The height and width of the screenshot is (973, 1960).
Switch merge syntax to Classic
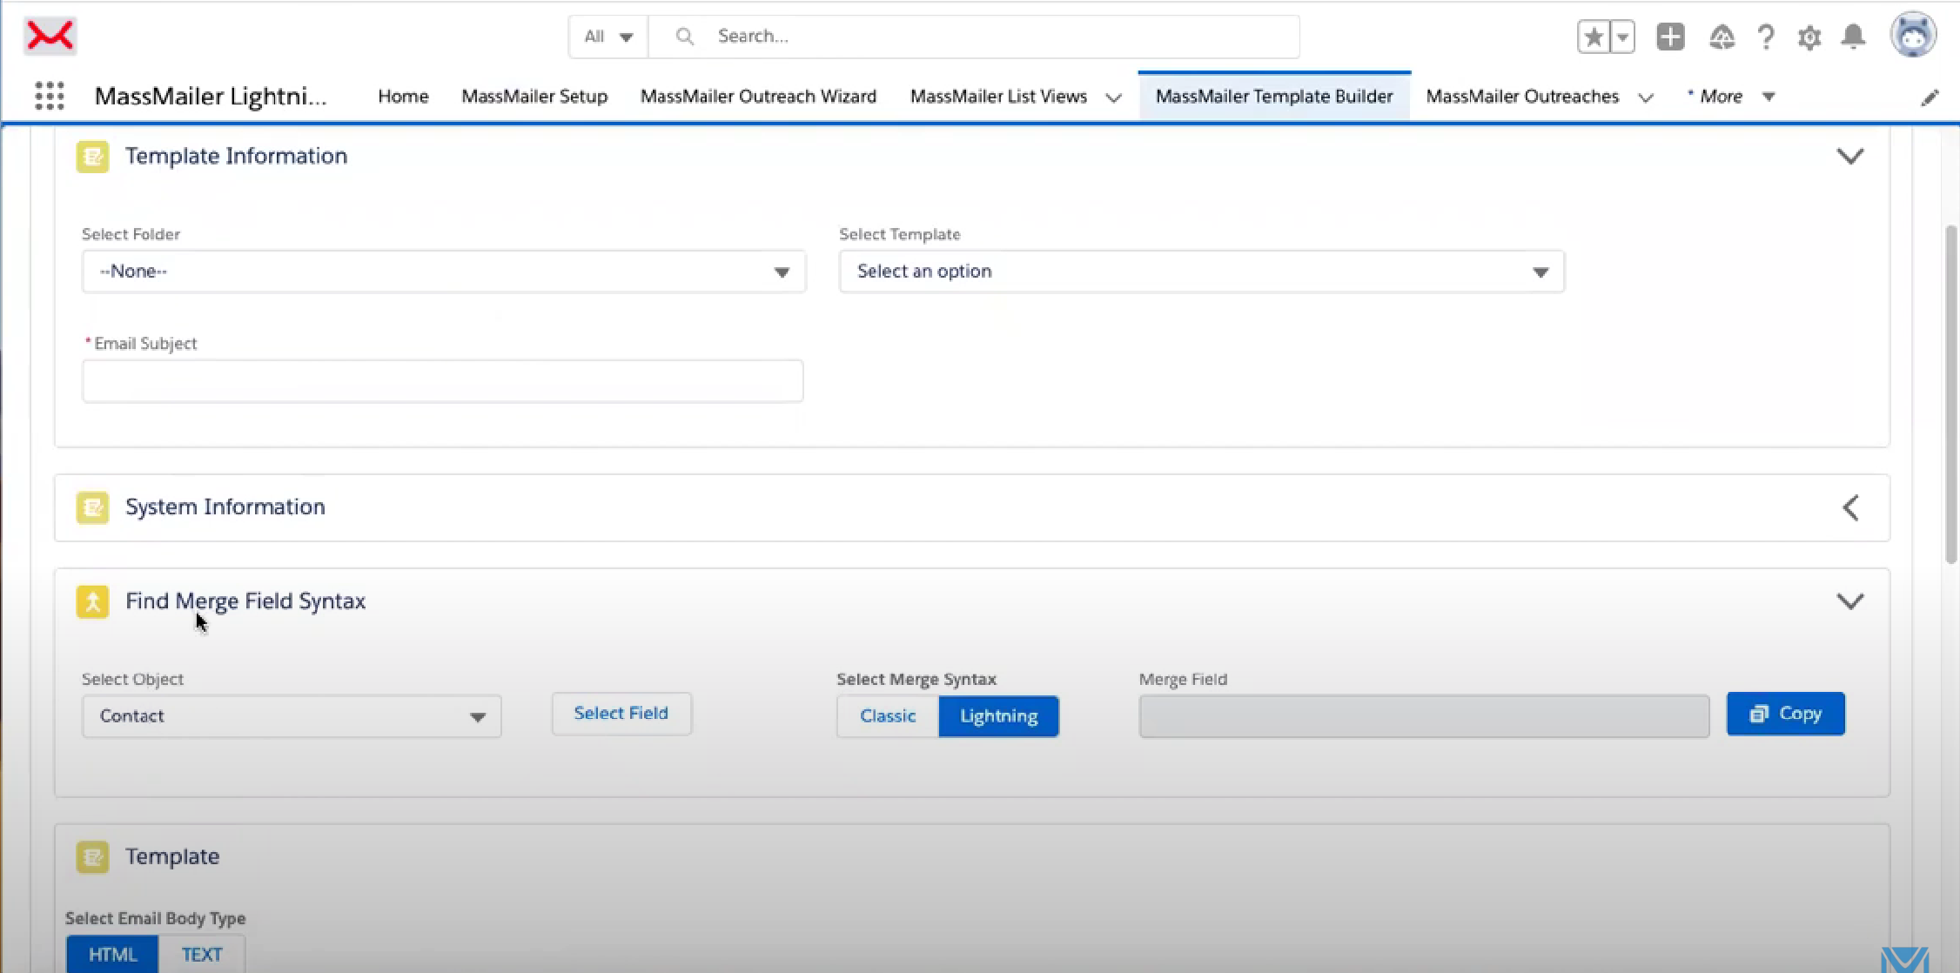pyautogui.click(x=888, y=716)
